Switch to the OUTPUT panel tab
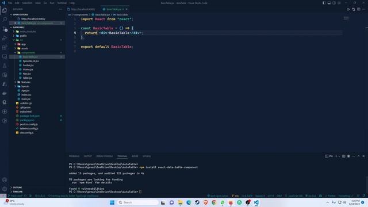This screenshot has height=207, width=368. tap(88, 156)
